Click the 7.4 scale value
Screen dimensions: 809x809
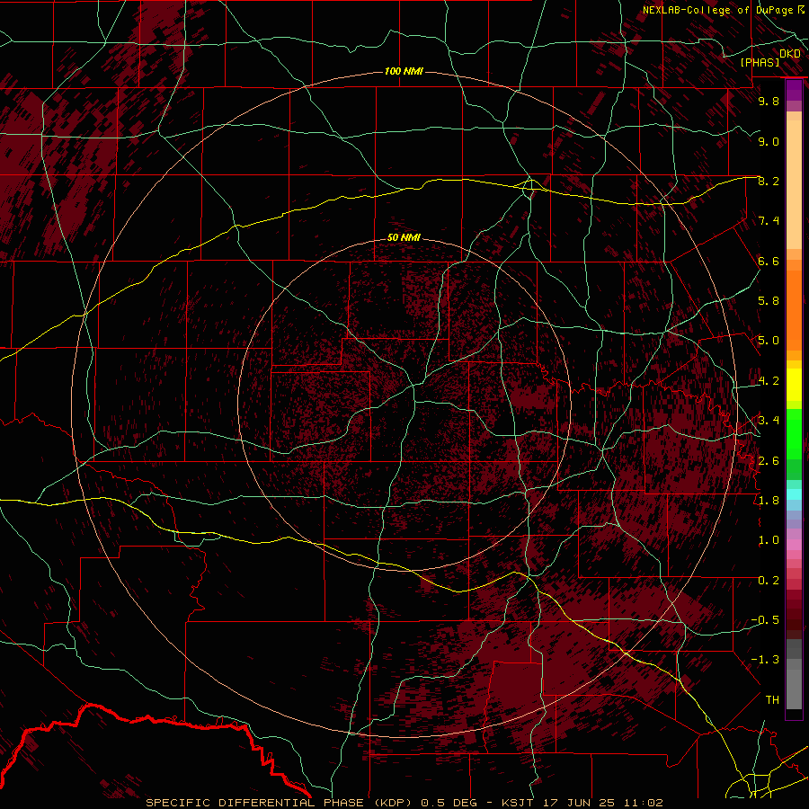[x=769, y=221]
